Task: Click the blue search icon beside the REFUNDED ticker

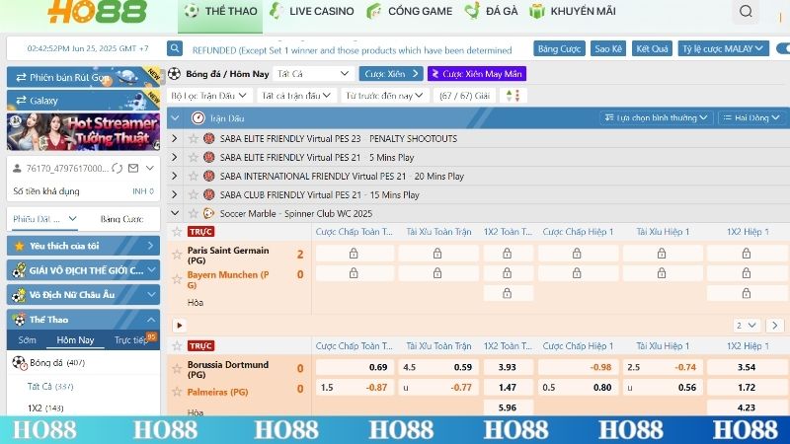Action: (x=175, y=48)
